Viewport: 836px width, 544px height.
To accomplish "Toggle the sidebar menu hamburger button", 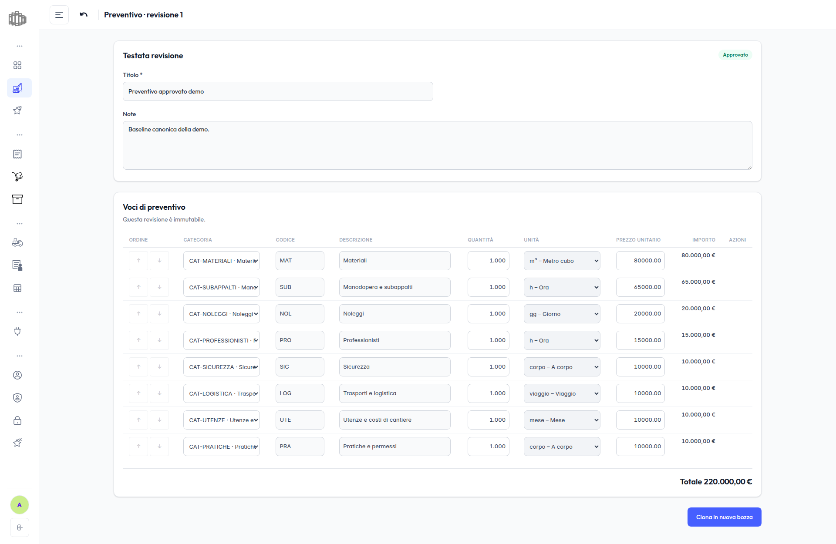I will click(59, 15).
